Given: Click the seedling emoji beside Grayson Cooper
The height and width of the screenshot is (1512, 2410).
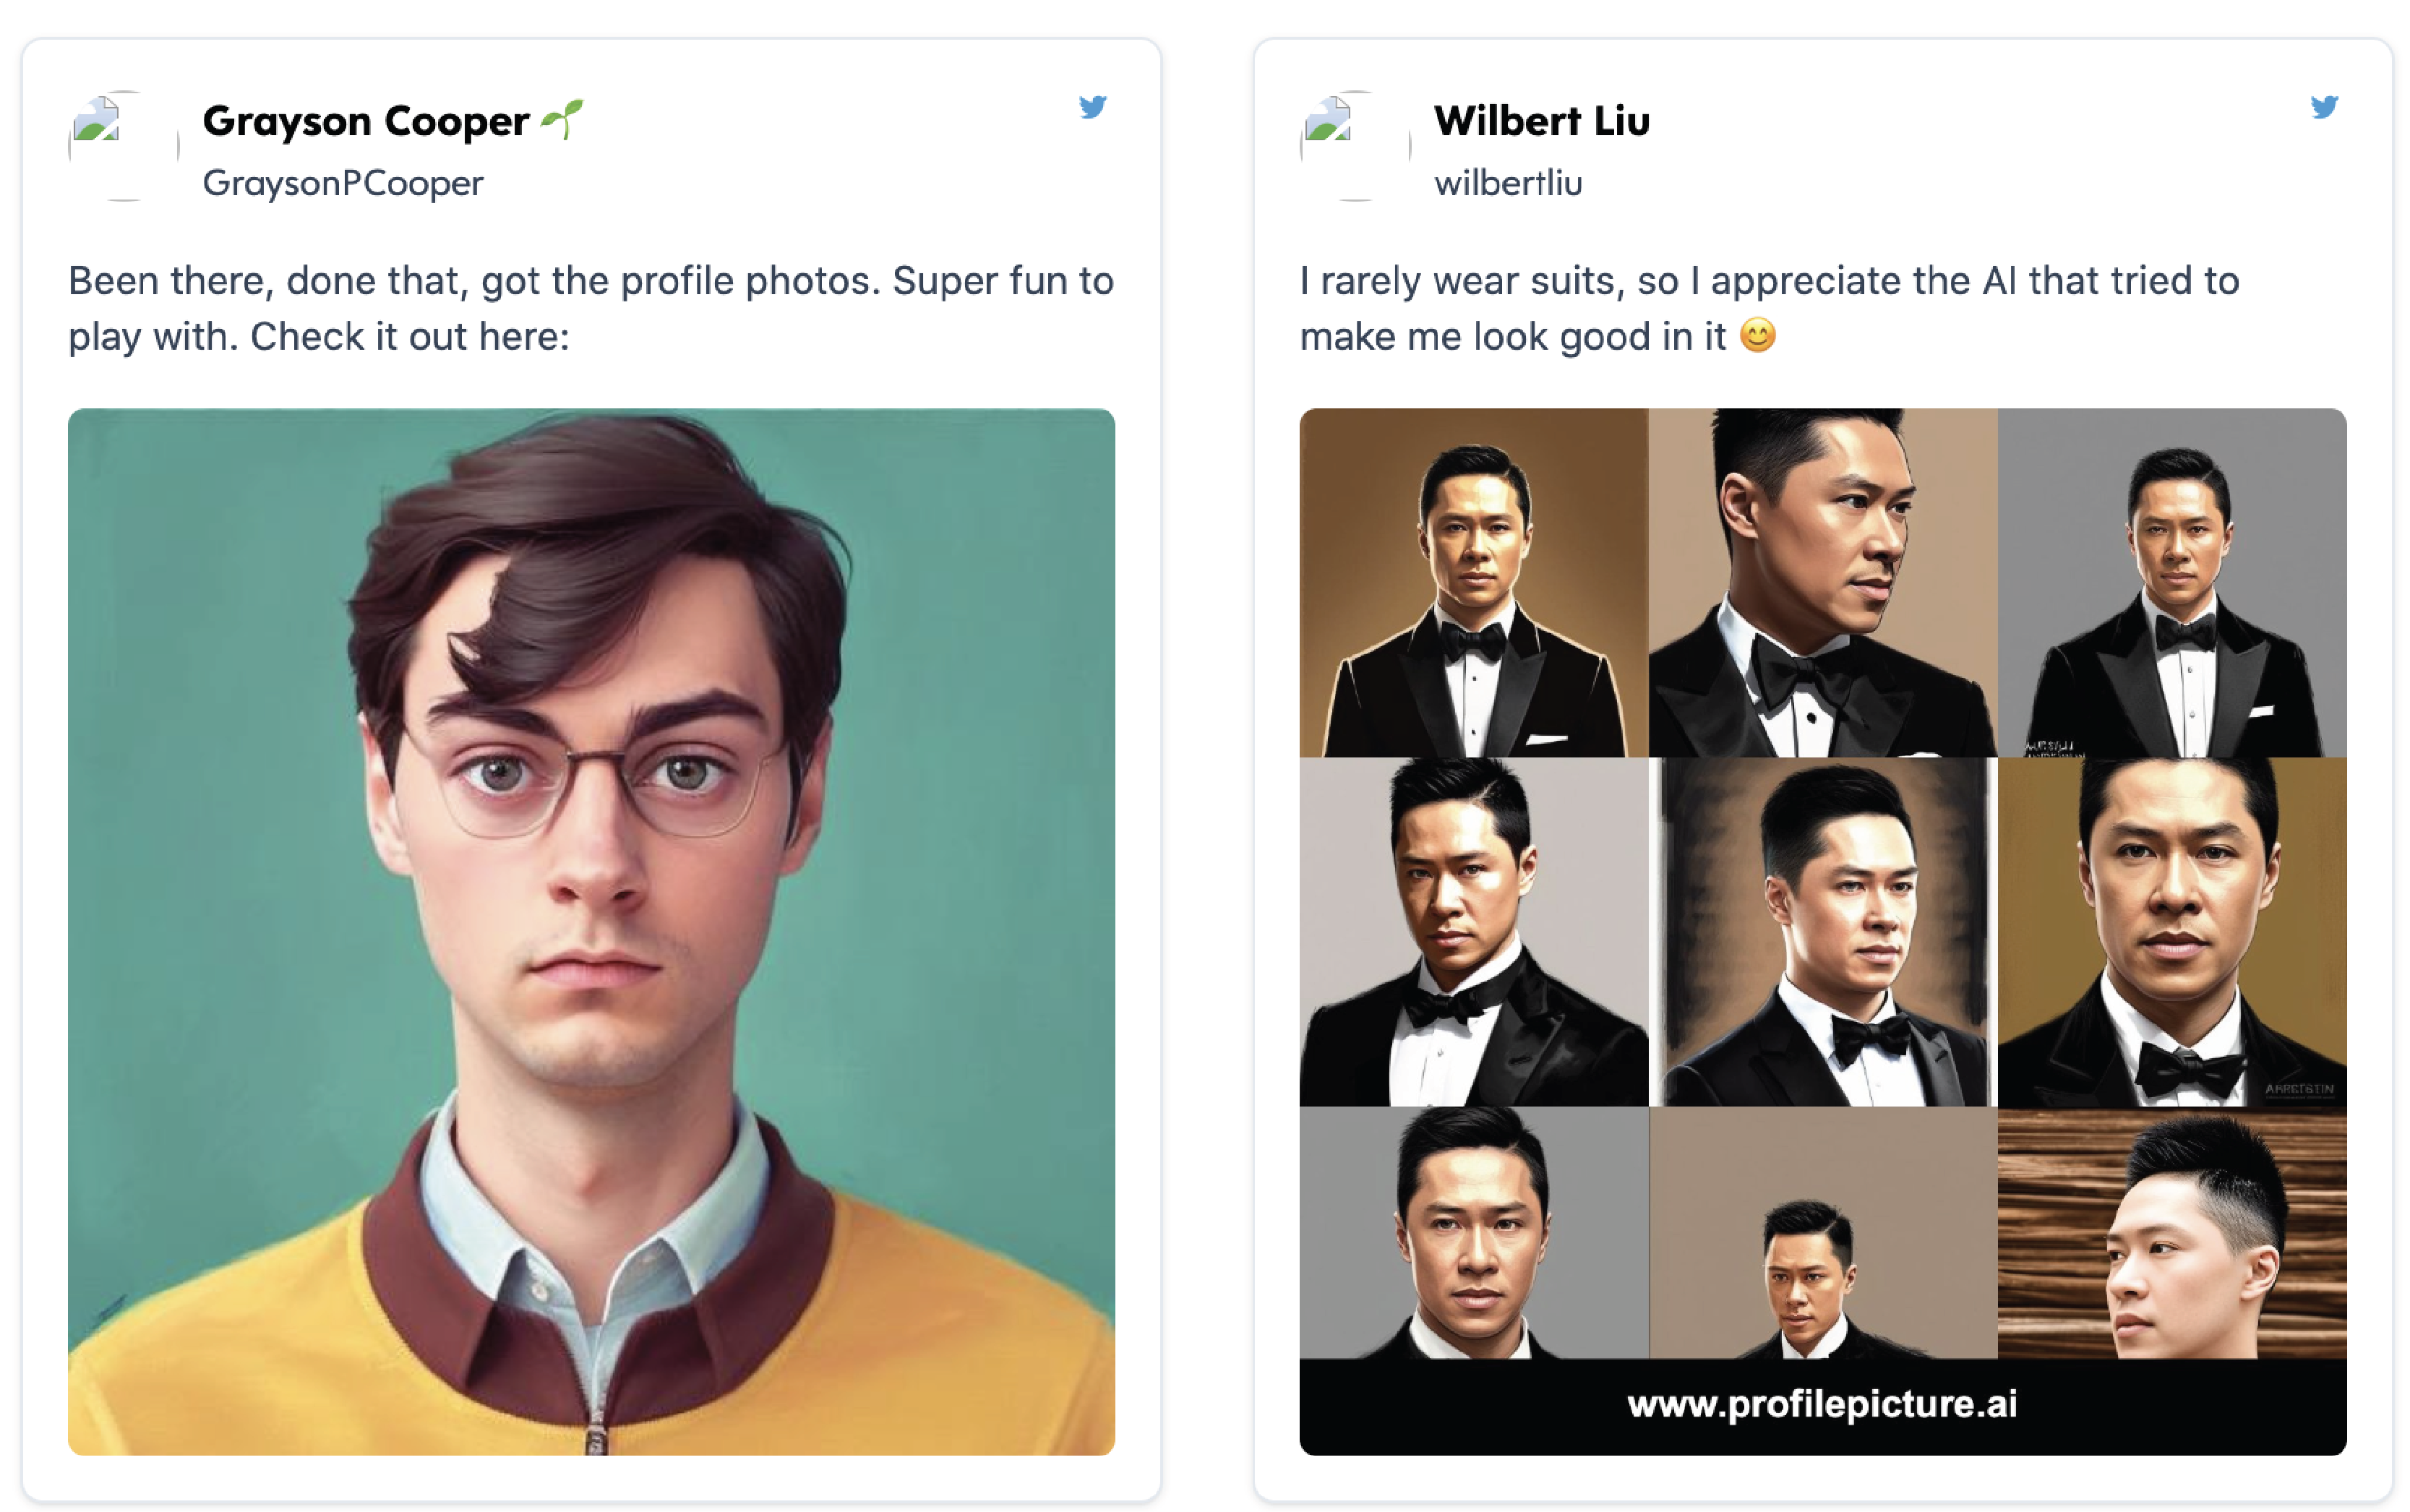Looking at the screenshot, I should tap(562, 119).
